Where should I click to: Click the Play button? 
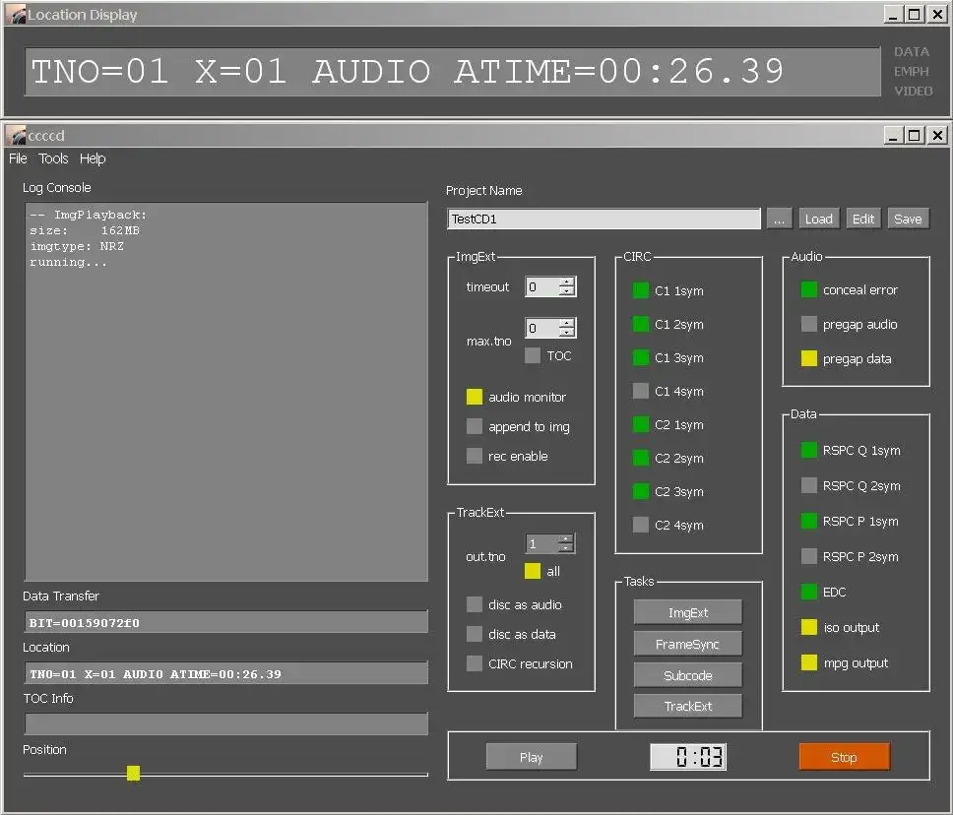click(x=532, y=757)
